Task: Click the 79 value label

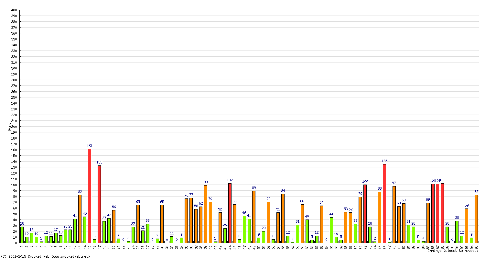Action: point(360,194)
